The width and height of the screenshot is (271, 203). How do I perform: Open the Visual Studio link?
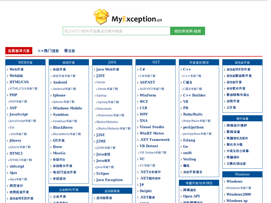pyautogui.click(x=152, y=127)
